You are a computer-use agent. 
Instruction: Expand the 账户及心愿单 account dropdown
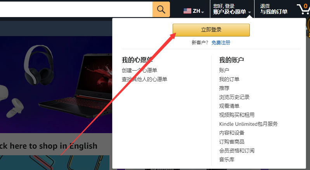[x=232, y=9]
